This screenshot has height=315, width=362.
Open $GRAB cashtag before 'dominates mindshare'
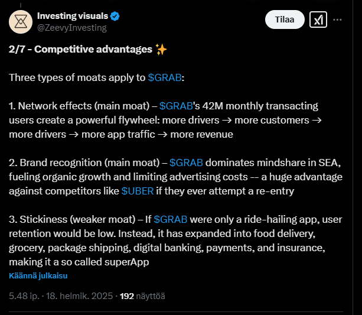pyautogui.click(x=186, y=163)
